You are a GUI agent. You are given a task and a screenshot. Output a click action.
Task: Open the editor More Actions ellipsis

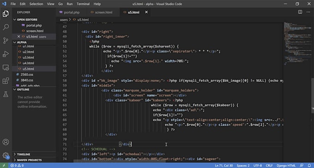pos(308,12)
